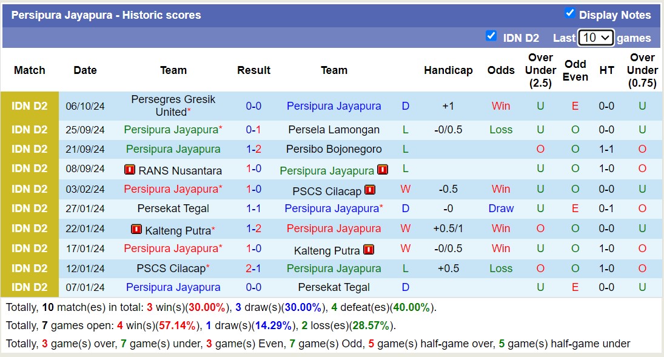Click the red icon after Persipura Jayapura in RANS row
The width and height of the screenshot is (664, 357).
[x=383, y=170]
